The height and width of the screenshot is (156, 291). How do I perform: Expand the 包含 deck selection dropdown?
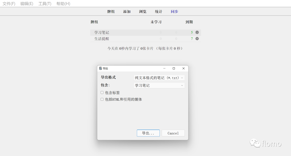[x=159, y=85]
